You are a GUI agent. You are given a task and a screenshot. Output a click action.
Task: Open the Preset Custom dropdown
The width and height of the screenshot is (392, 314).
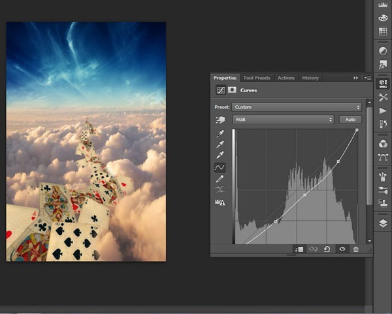click(x=297, y=107)
